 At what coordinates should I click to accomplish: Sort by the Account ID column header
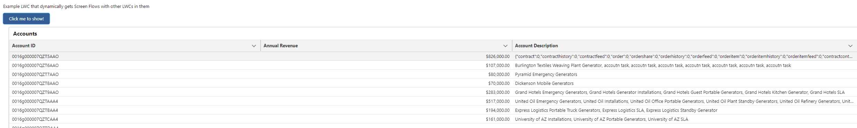point(24,46)
